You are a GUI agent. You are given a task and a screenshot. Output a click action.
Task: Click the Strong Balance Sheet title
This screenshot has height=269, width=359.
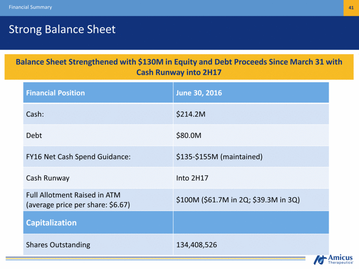point(63,29)
